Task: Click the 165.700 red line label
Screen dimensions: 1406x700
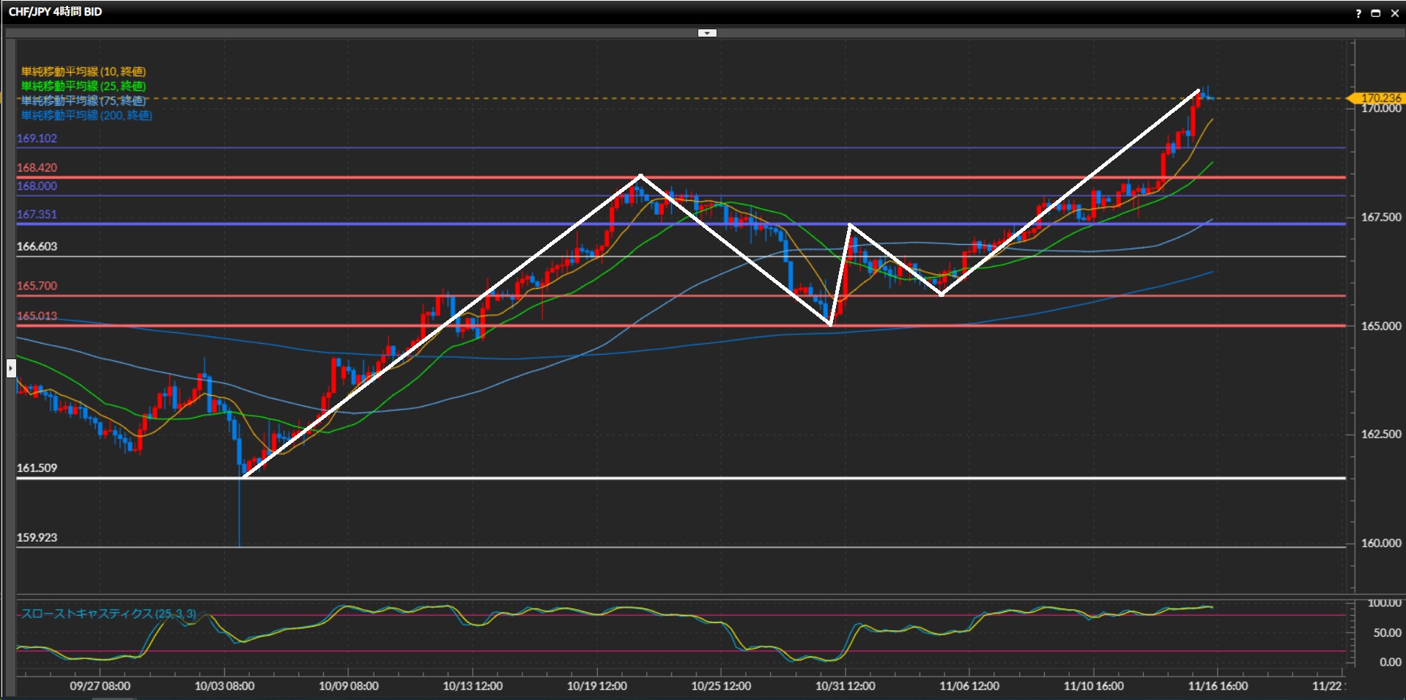Action: tap(37, 286)
